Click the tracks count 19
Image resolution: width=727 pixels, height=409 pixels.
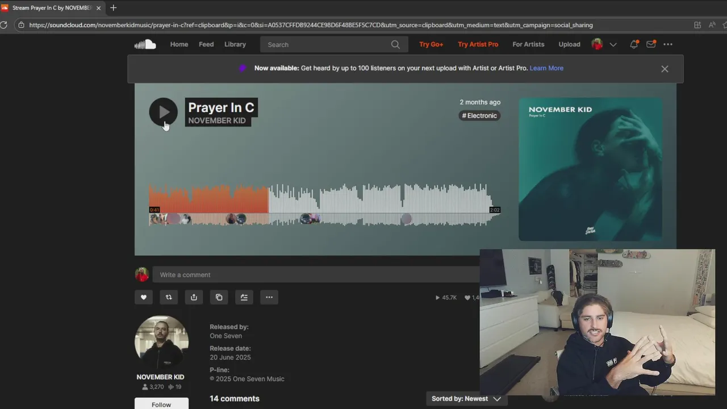(x=175, y=387)
